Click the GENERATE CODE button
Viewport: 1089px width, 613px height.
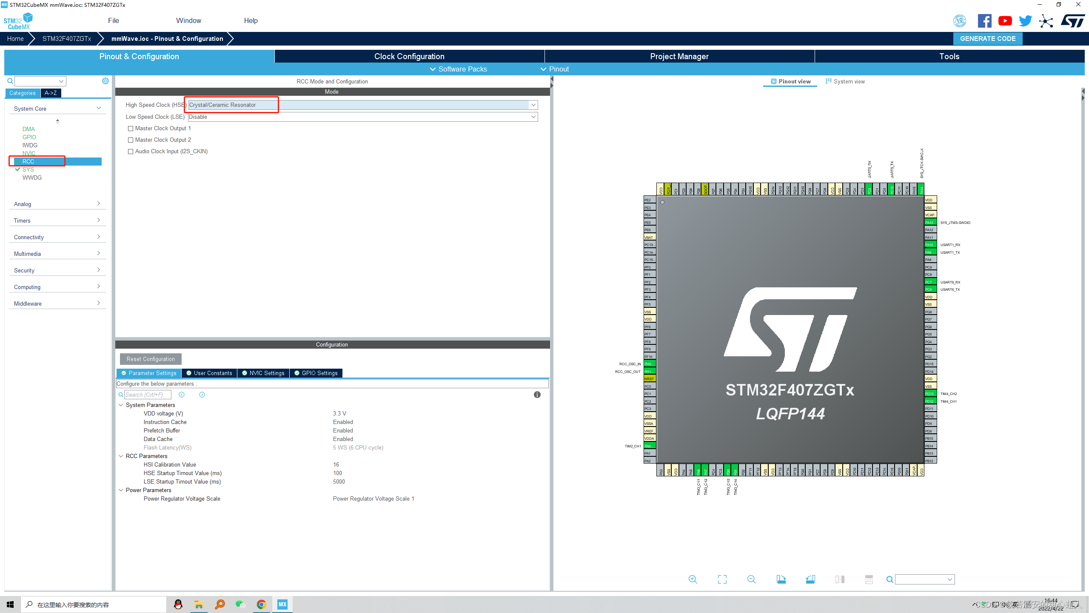[988, 38]
